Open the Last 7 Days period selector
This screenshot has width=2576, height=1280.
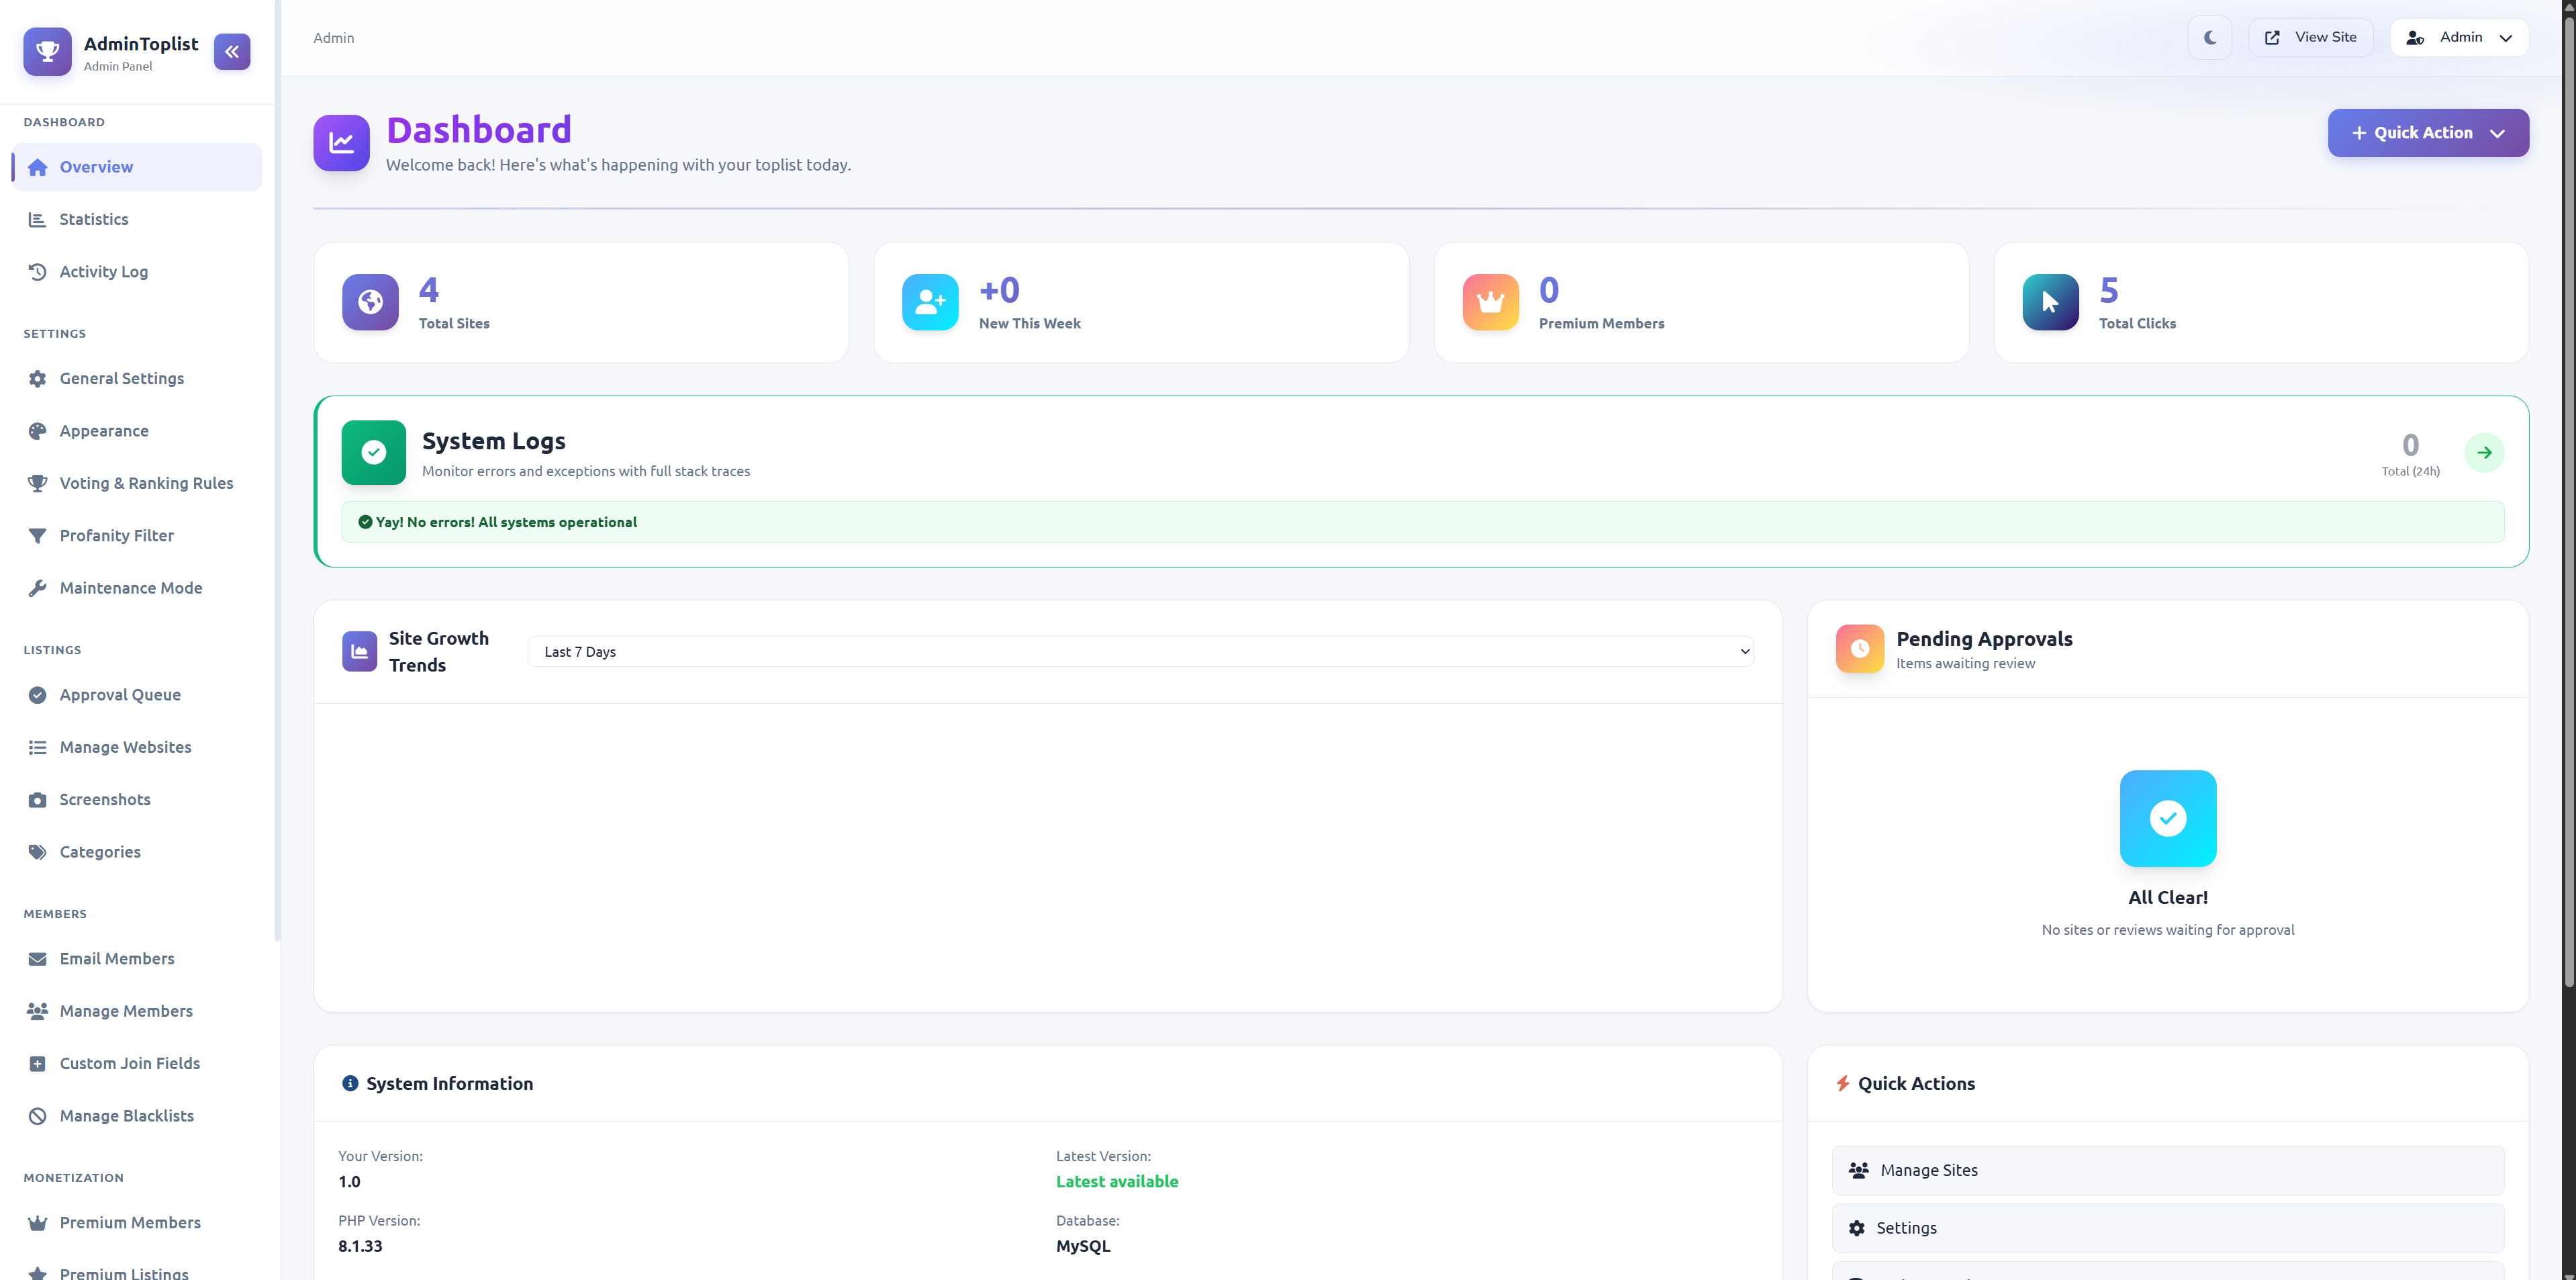point(1140,652)
